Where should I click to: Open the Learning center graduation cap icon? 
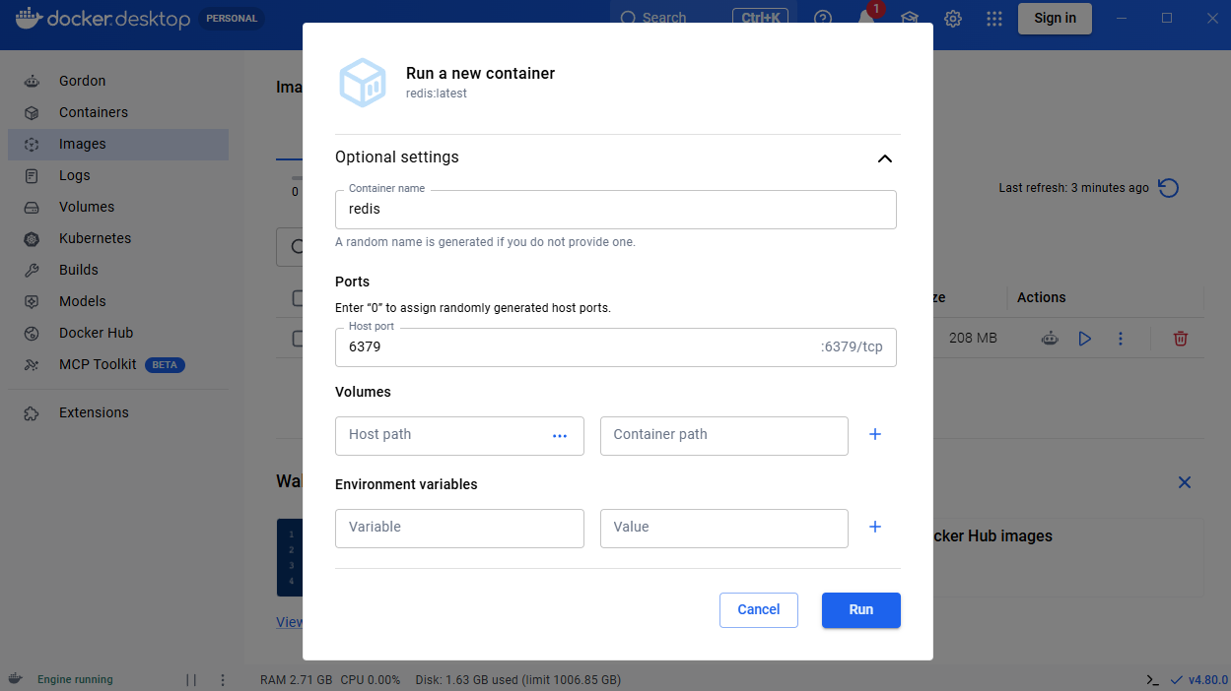pyautogui.click(x=910, y=18)
